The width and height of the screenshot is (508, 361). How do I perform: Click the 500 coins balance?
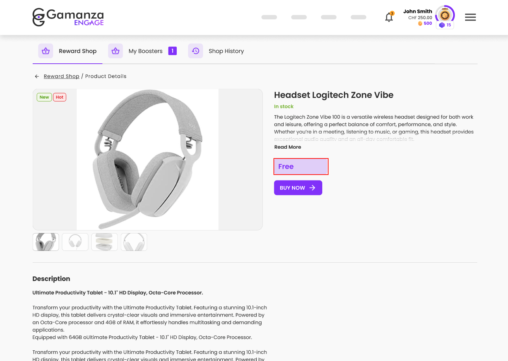click(x=425, y=24)
